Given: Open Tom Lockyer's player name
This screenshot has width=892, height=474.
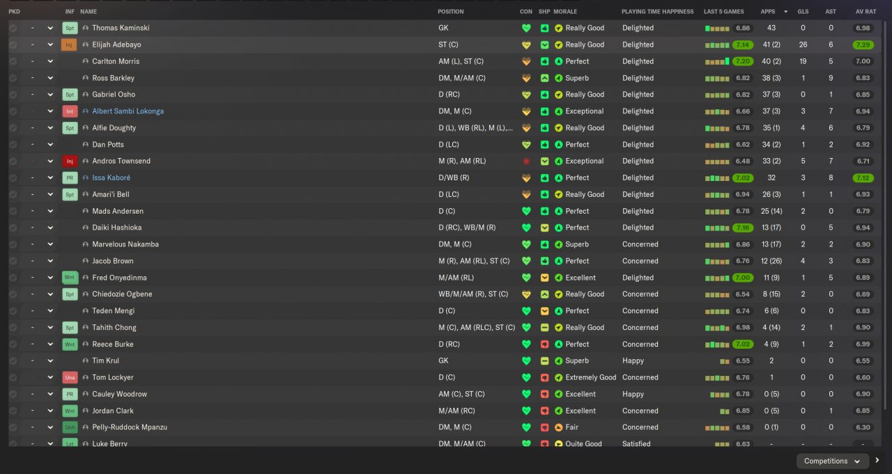Looking at the screenshot, I should 113,377.
